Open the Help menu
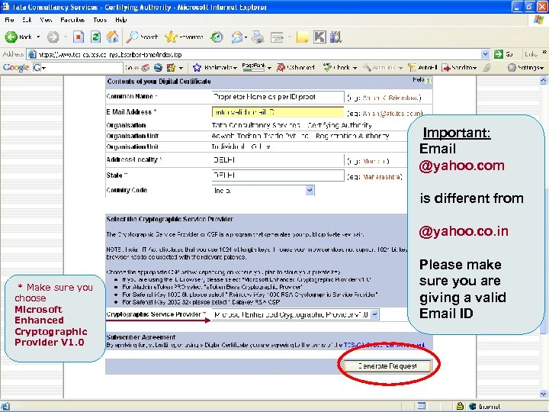 [120, 20]
